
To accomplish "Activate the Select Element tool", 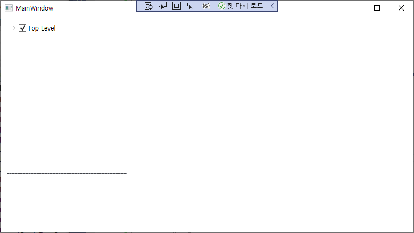I will pyautogui.click(x=163, y=6).
